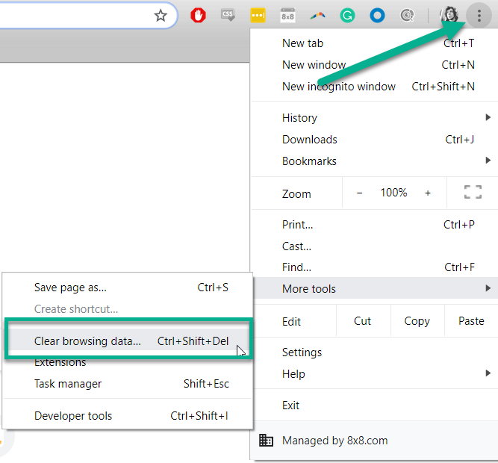Viewport: 498px width, 463px height.
Task: Increase zoom with the plus button
Action: click(x=428, y=193)
